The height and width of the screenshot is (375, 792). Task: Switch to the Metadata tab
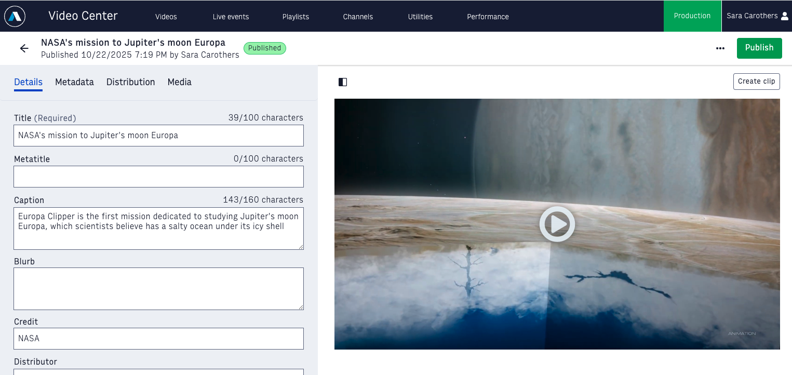74,82
